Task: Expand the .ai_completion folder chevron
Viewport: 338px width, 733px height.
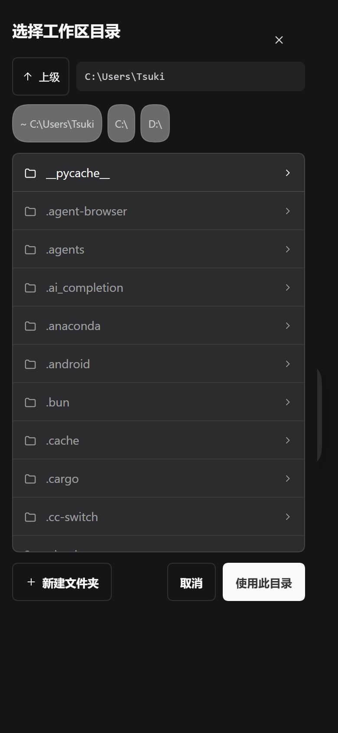Action: pyautogui.click(x=288, y=287)
